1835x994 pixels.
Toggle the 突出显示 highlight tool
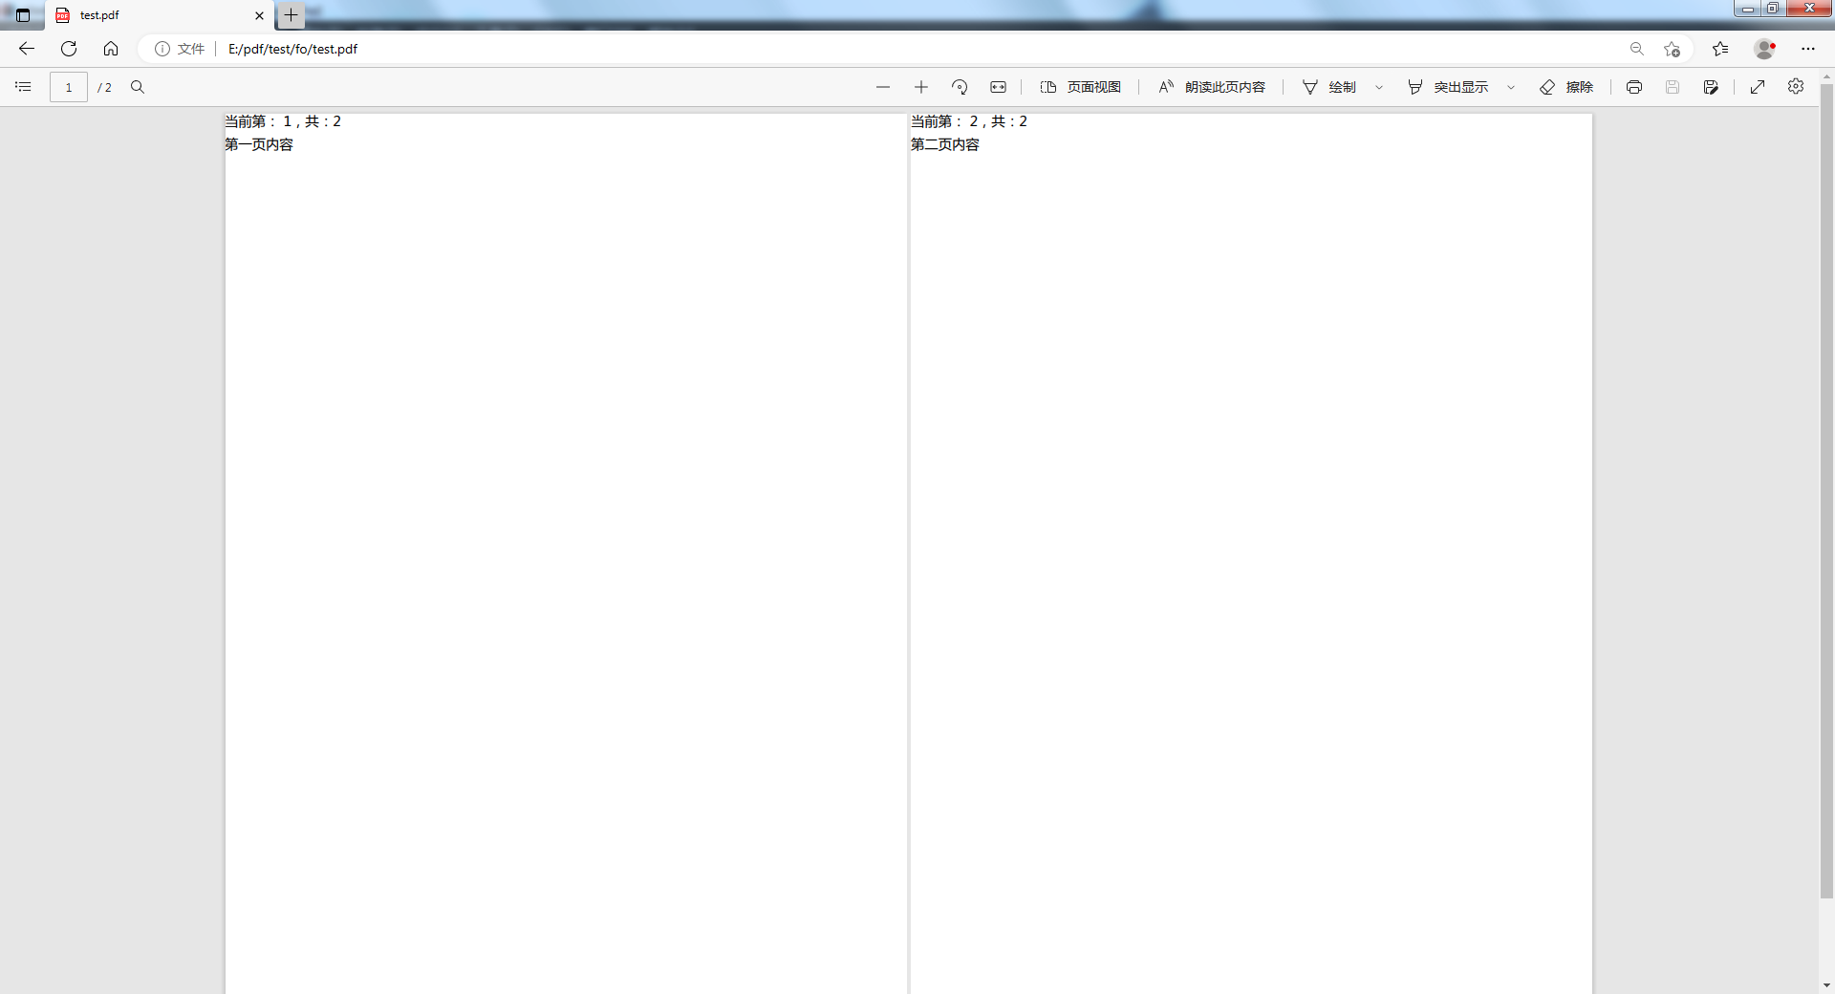(x=1448, y=87)
